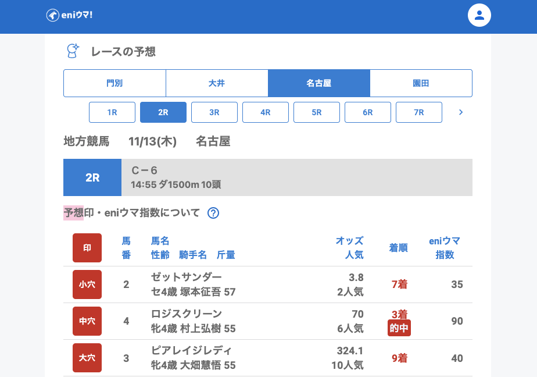Screen dimensions: 537x377
Task: Select the 名古屋 racecourse tab
Action: (319, 83)
